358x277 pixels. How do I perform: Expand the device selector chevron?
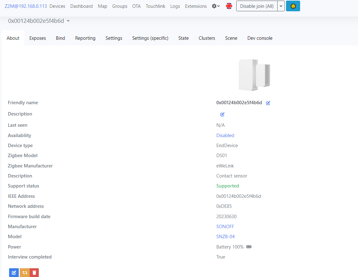[x=68, y=21]
